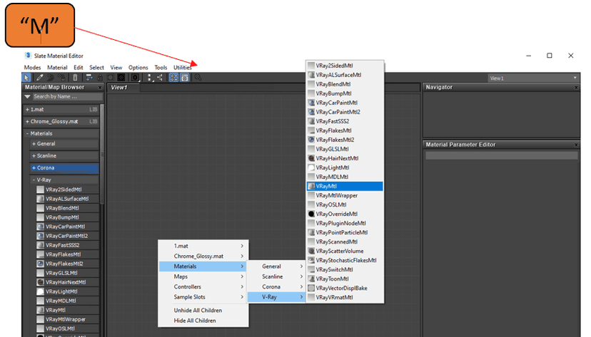Click VRayLightMtl icon in browser list
Screen dimensions: 591x337
[41, 291]
